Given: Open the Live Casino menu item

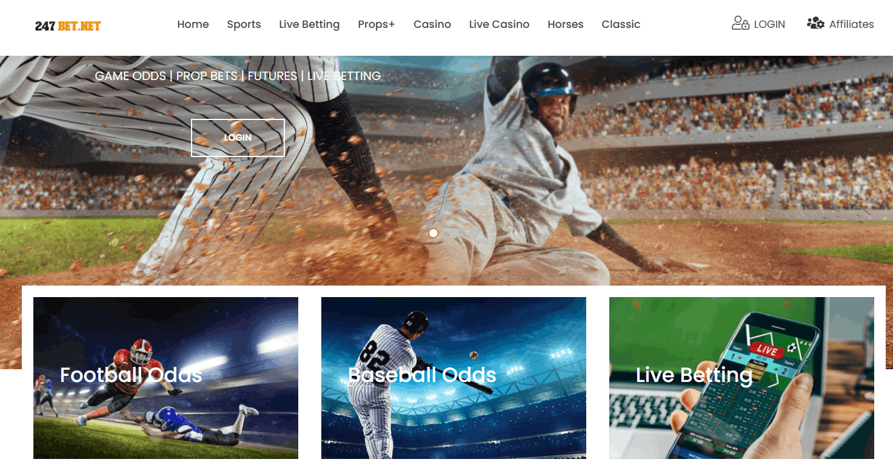Looking at the screenshot, I should coord(499,24).
